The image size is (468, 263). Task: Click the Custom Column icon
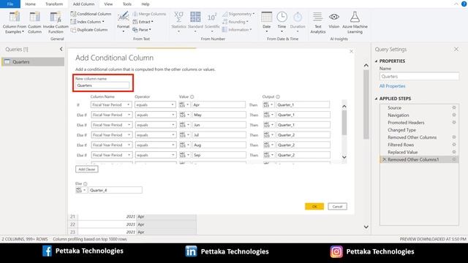34,18
